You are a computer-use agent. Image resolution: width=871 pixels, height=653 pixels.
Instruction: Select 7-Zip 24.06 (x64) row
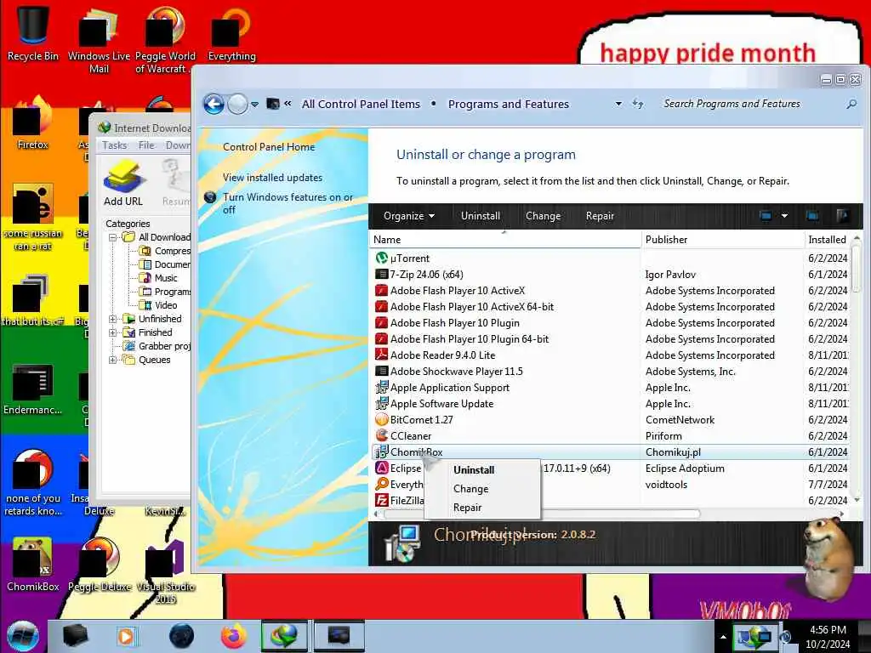611,275
